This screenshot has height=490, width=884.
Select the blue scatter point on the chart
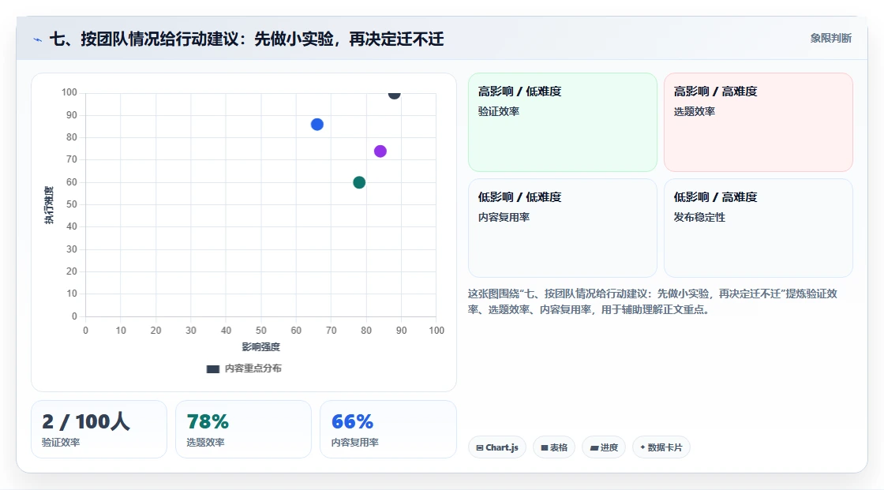pyautogui.click(x=317, y=125)
